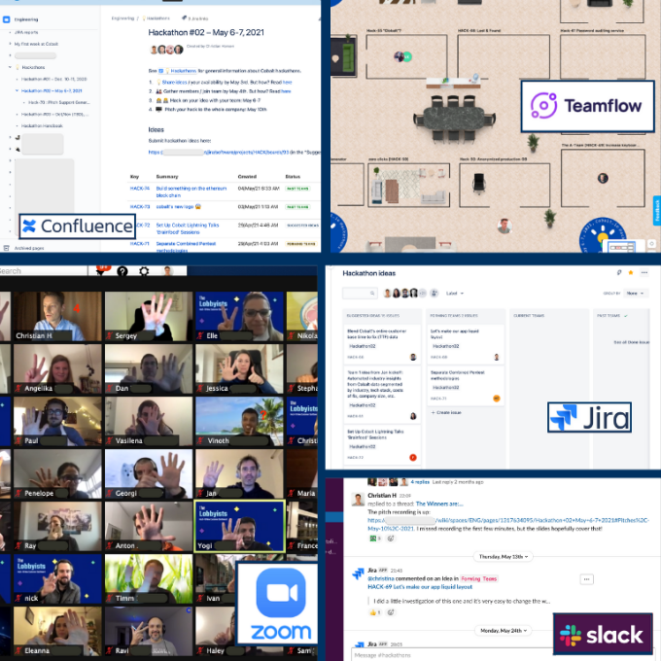Open the 'Separate Combined Pentest methodologies' card
Screen dimensions: 661x661
coord(465,386)
